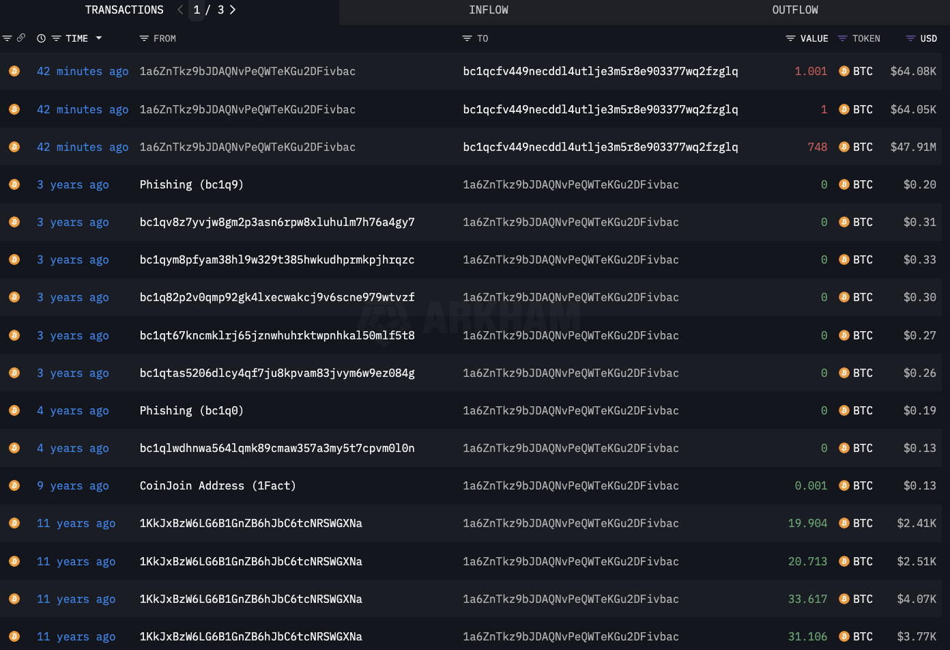Image resolution: width=950 pixels, height=650 pixels.
Task: Expand the TIME sort dropdown arrow
Action: click(x=99, y=38)
